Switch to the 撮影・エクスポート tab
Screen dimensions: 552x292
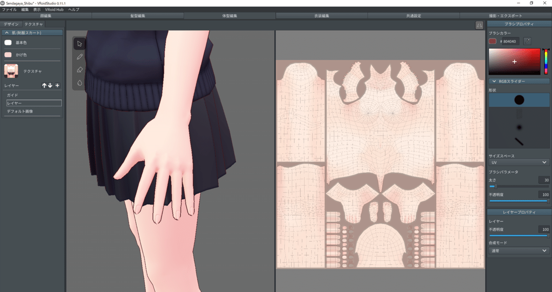506,16
